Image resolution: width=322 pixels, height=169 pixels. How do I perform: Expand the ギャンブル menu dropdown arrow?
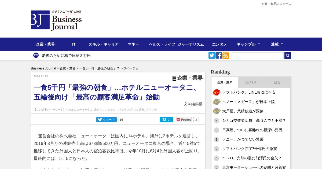259,44
